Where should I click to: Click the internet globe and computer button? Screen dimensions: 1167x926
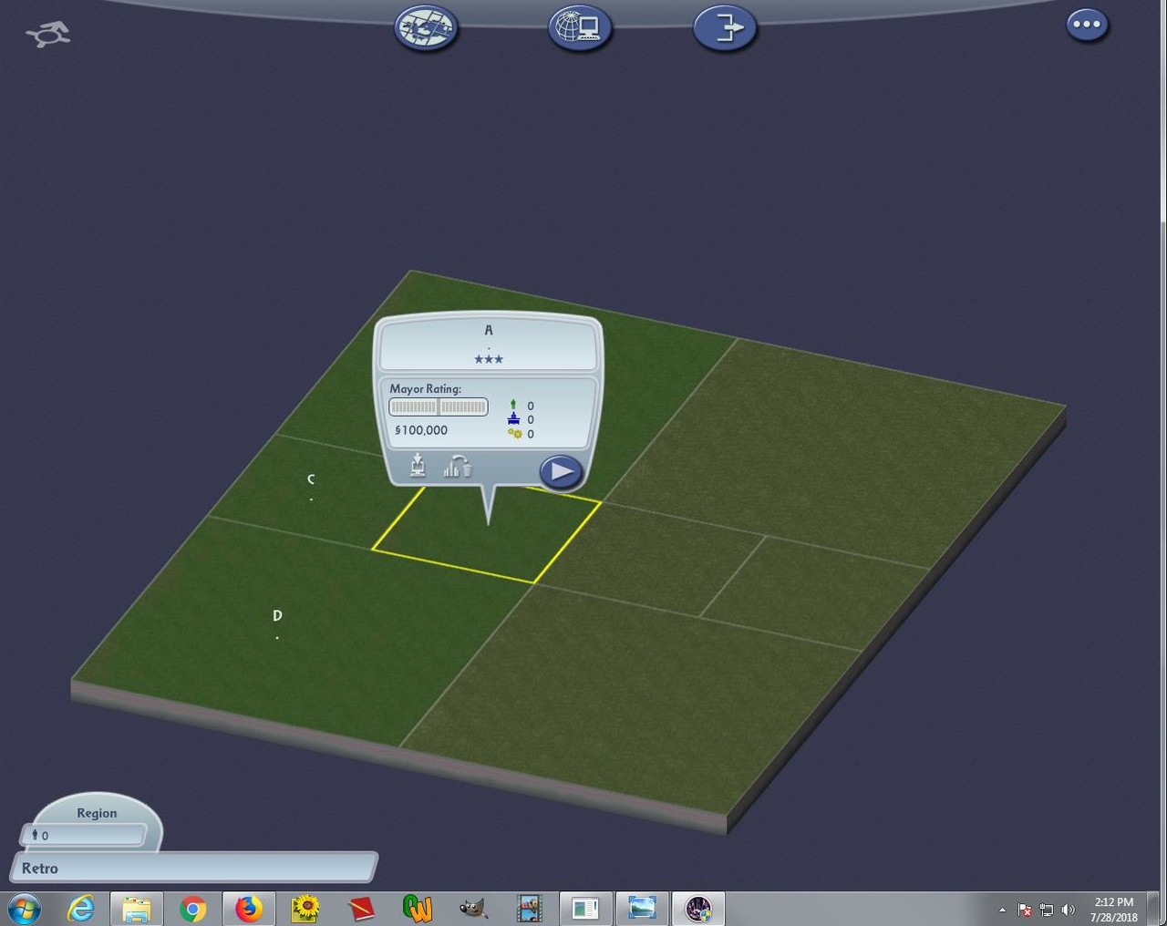[579, 27]
